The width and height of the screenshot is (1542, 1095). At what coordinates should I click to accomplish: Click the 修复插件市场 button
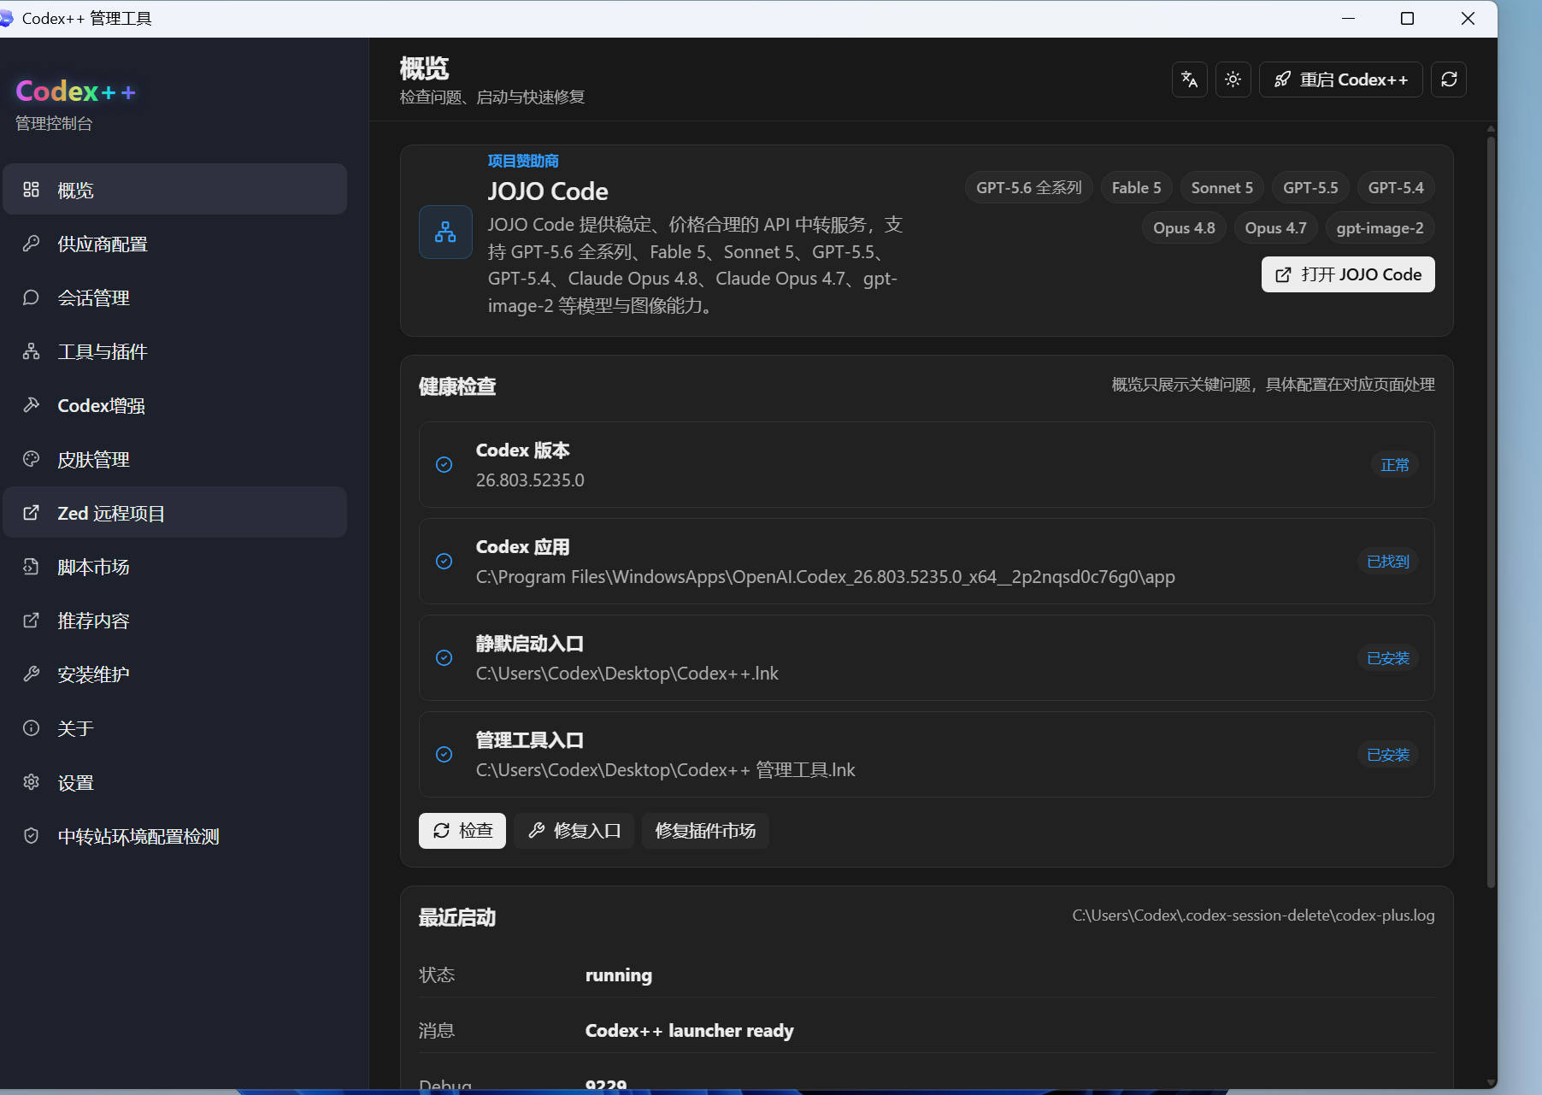coord(705,831)
